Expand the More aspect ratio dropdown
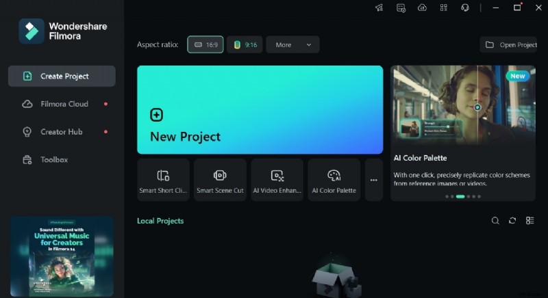The height and width of the screenshot is (298, 548). 292,44
